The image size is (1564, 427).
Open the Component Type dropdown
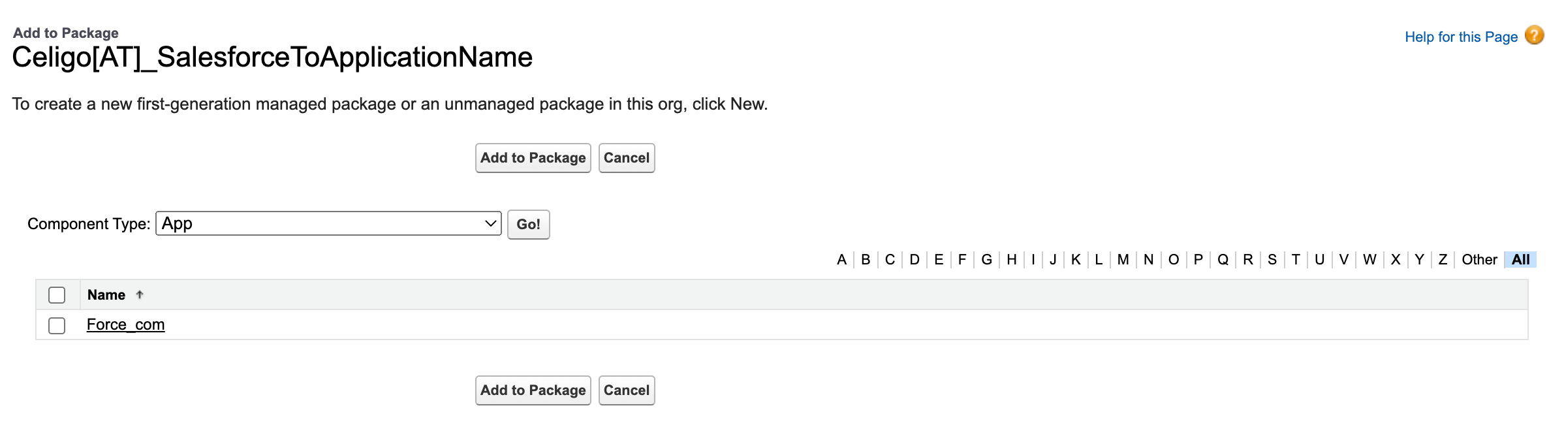[x=328, y=223]
